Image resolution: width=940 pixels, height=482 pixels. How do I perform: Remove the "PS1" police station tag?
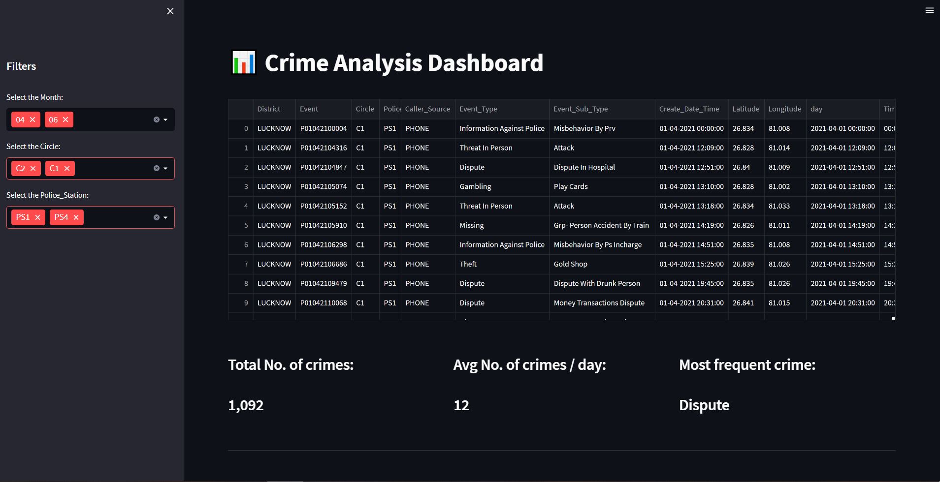(x=38, y=216)
